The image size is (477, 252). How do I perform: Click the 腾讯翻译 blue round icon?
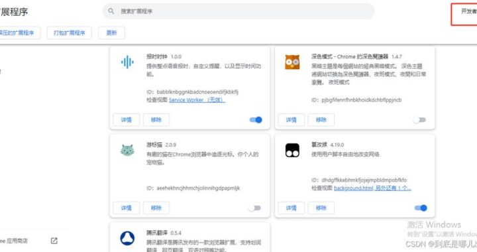pyautogui.click(x=127, y=238)
